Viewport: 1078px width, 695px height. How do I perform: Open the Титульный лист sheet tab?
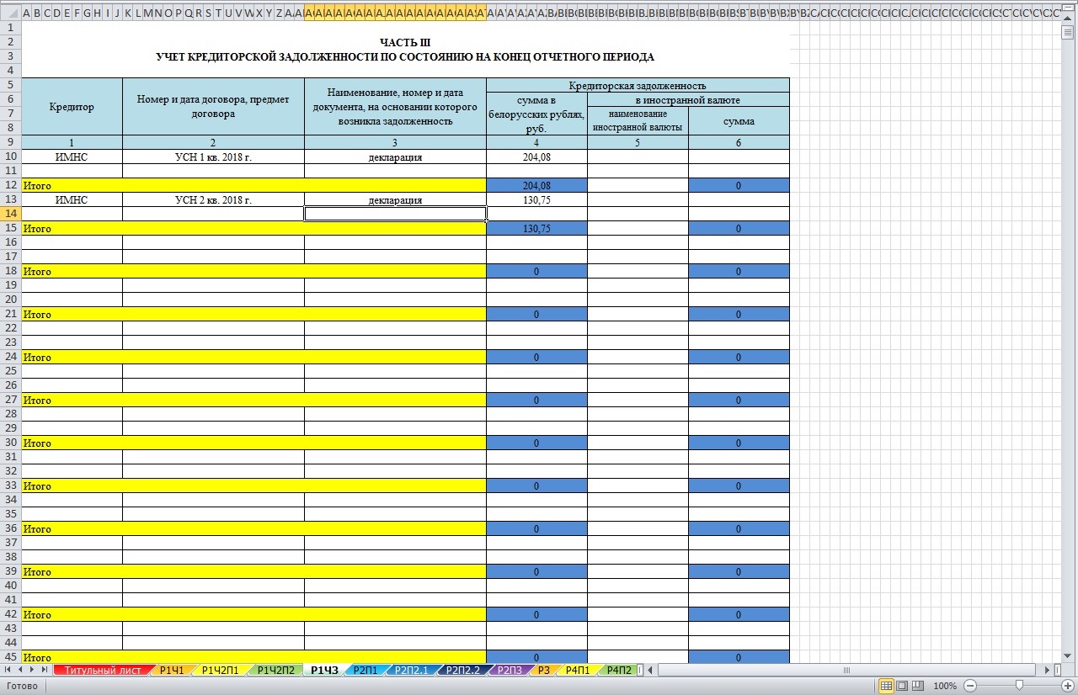tap(104, 670)
